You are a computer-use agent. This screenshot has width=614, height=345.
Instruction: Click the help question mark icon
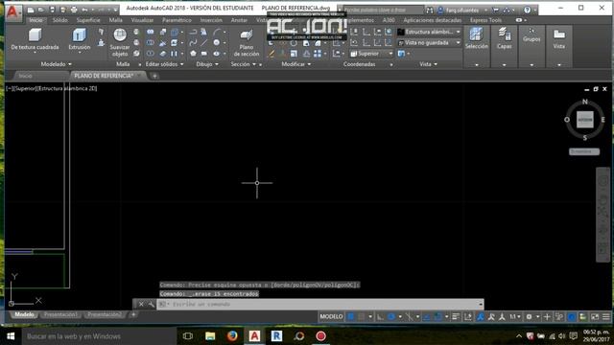pos(527,10)
